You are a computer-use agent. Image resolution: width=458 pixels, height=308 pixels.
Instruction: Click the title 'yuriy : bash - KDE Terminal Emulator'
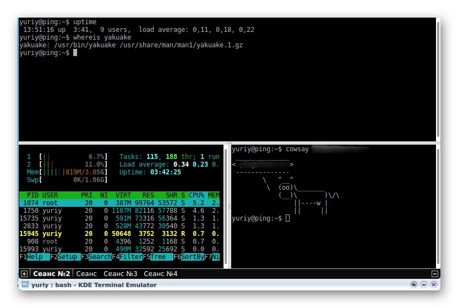click(94, 285)
